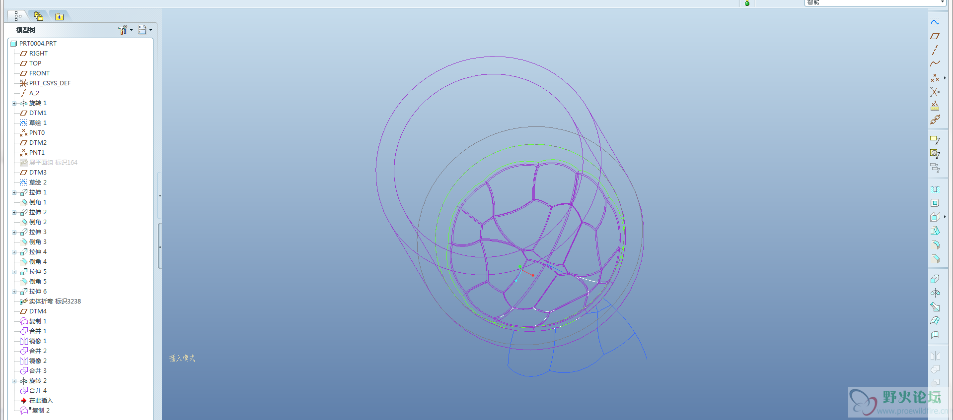Select the Sketch tool in right toolbar
The width and height of the screenshot is (953, 420).
(935, 22)
